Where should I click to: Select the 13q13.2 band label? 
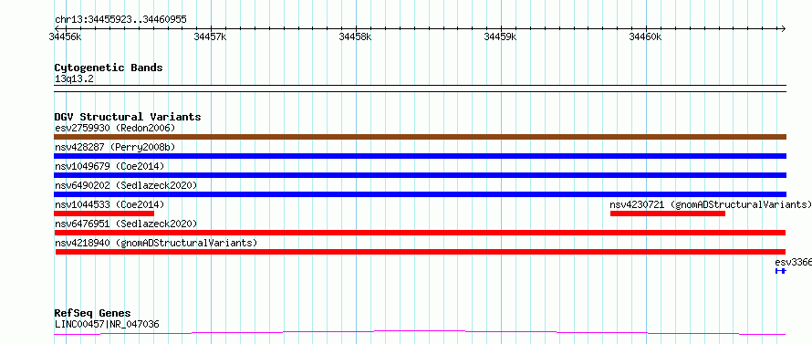[x=74, y=79]
